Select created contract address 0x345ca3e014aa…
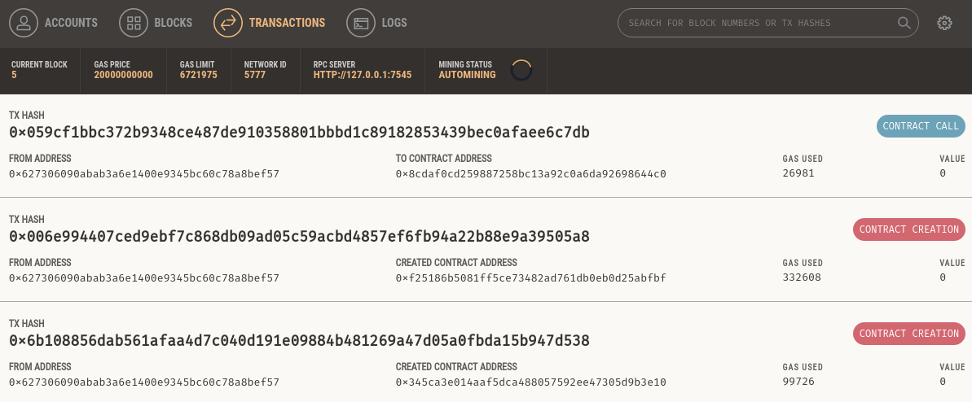Screen dimensions: 972x402 pyautogui.click(x=530, y=382)
